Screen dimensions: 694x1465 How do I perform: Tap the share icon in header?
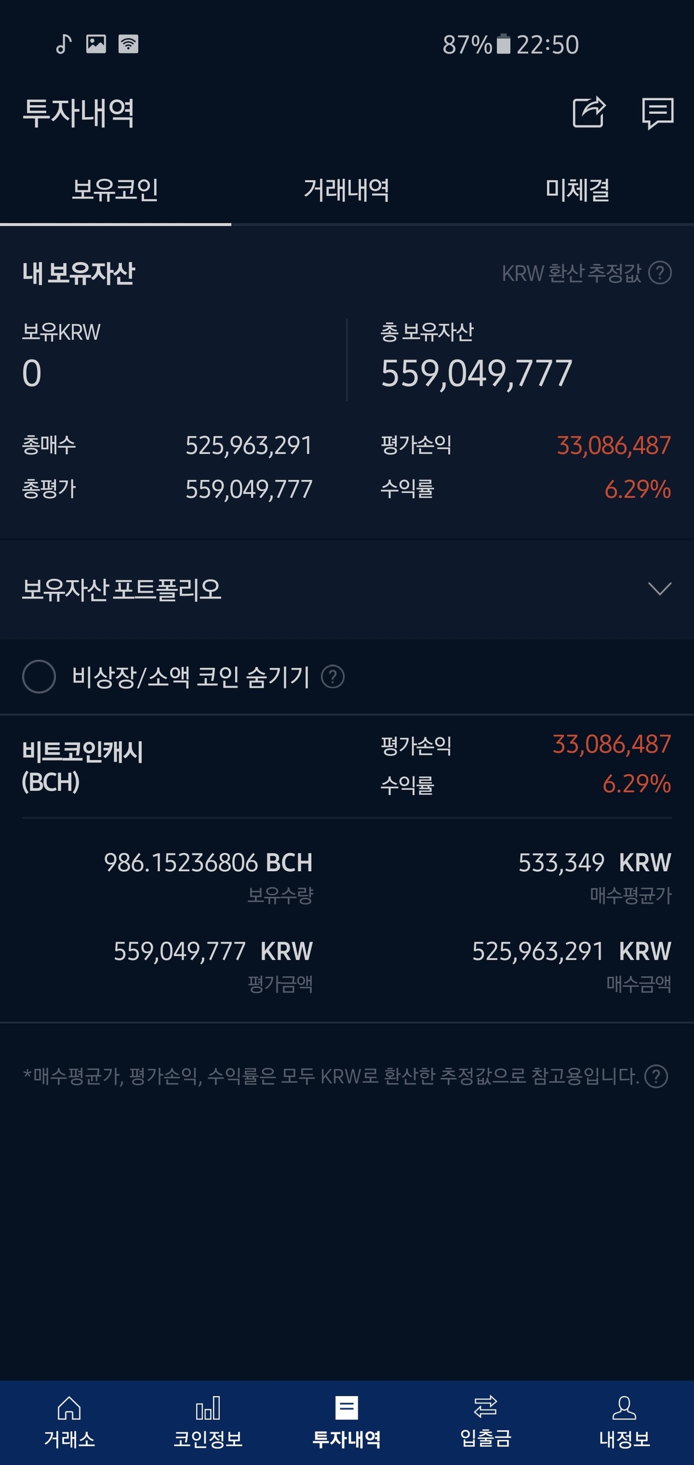click(589, 112)
